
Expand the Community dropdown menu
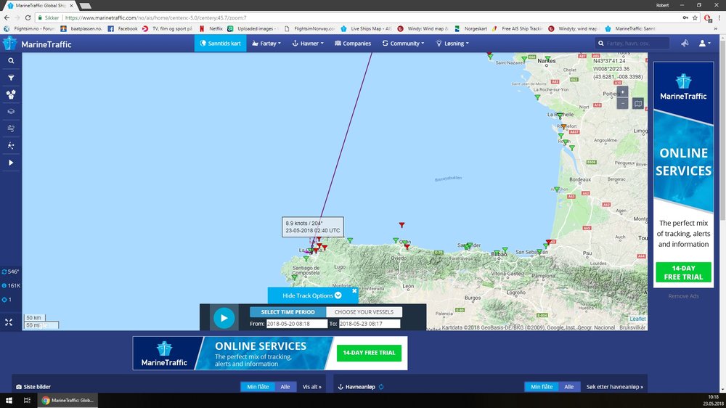coord(403,44)
